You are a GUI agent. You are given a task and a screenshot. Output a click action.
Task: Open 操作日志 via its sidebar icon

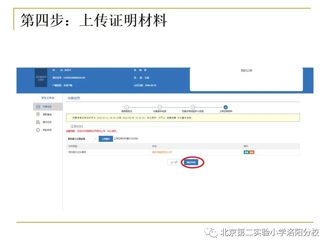tap(38, 121)
